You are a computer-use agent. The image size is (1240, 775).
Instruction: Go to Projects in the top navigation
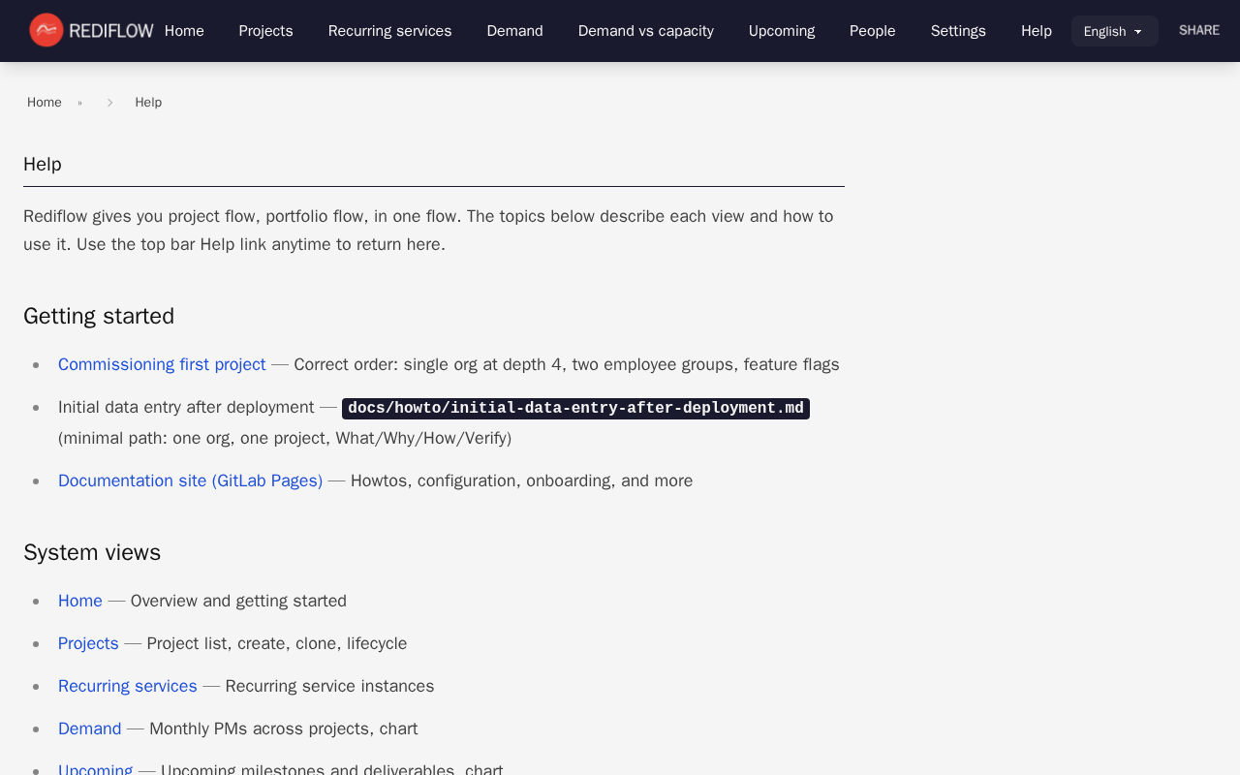coord(265,31)
